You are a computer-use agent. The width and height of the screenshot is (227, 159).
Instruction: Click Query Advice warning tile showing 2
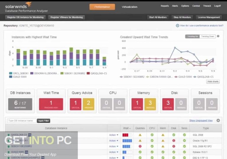[x=88, y=104]
